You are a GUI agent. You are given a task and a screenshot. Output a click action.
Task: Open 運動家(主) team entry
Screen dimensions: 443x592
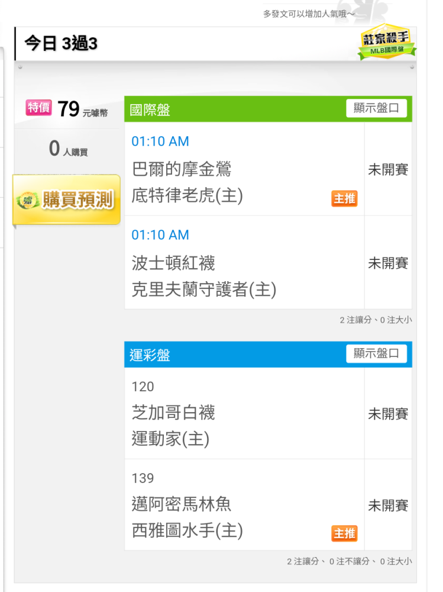[x=170, y=439]
